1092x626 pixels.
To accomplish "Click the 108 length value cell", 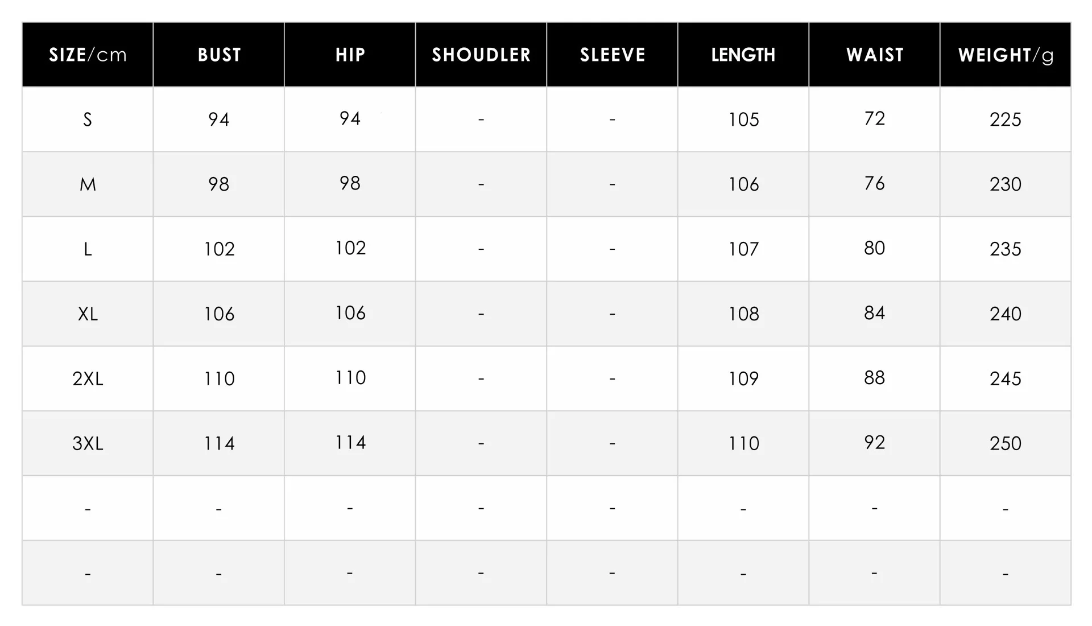I will (743, 314).
